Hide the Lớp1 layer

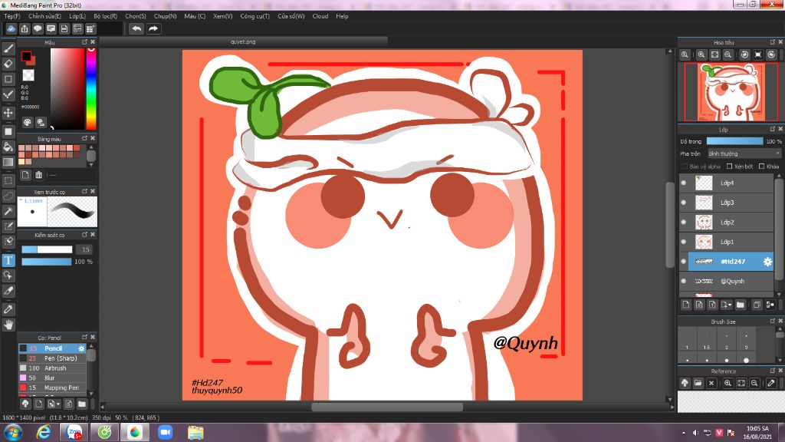pos(683,242)
